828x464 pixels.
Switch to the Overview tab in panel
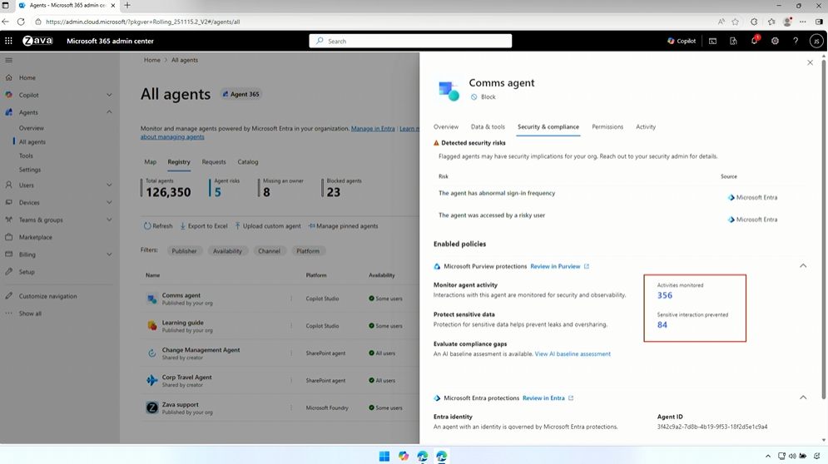pyautogui.click(x=446, y=126)
